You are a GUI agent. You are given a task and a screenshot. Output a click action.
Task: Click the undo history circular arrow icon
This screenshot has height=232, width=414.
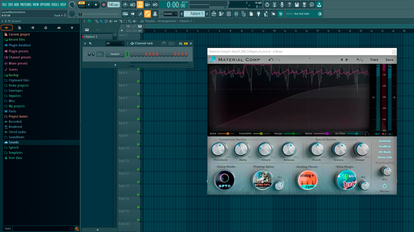point(267,5)
